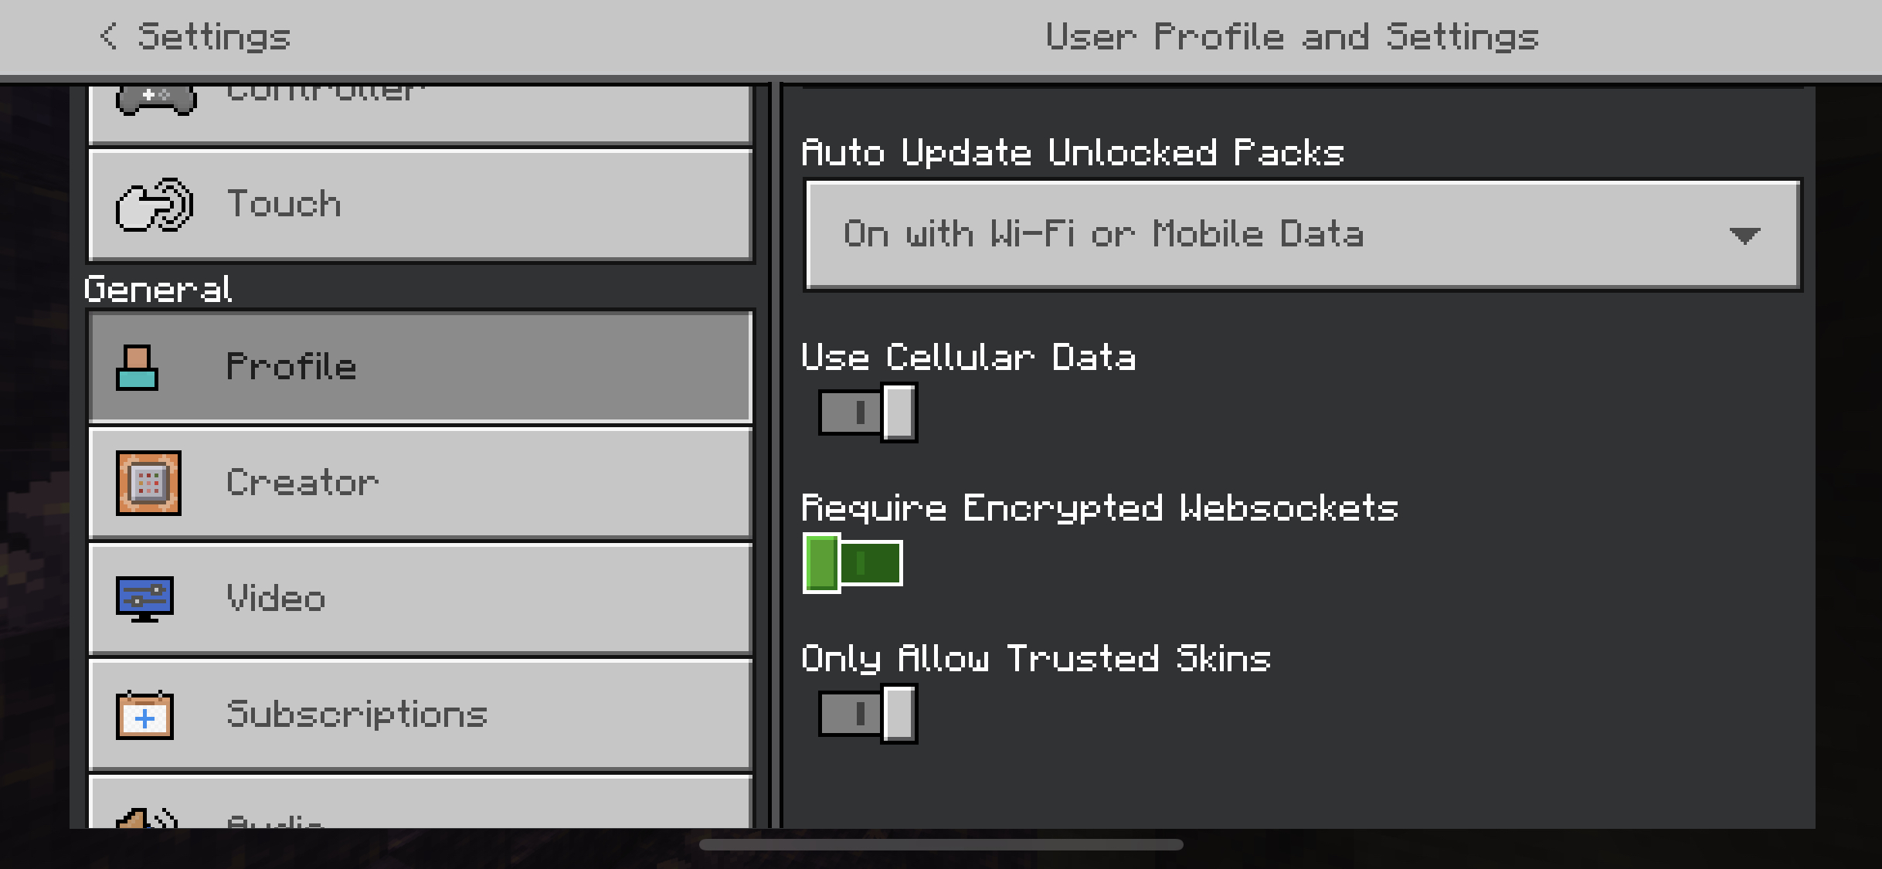1882x869 pixels.
Task: Select the Touch settings entry label
Action: pos(284,204)
